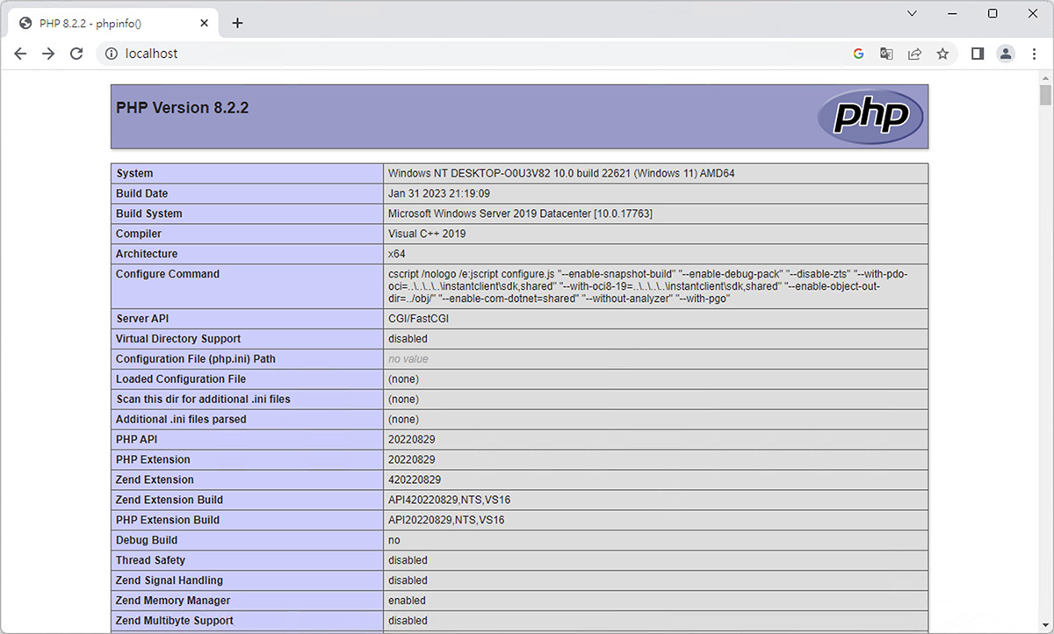Image resolution: width=1054 pixels, height=634 pixels.
Task: Click the 'PHP Version 8.2.2' heading
Action: pyautogui.click(x=183, y=108)
